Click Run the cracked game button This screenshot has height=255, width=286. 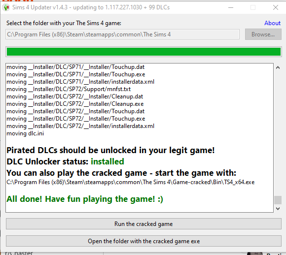pos(143,224)
